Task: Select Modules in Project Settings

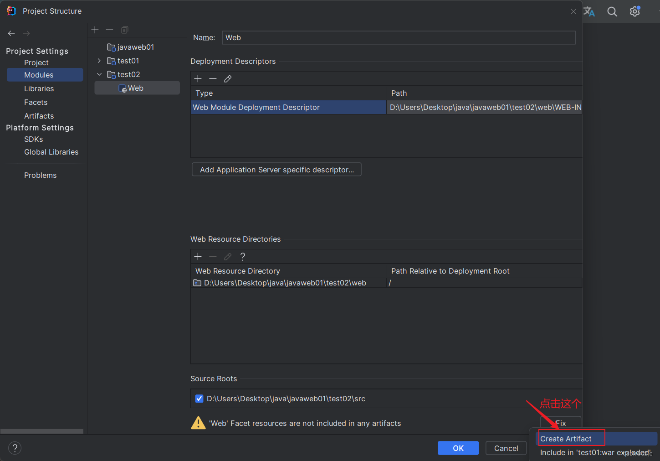Action: pyautogui.click(x=45, y=75)
